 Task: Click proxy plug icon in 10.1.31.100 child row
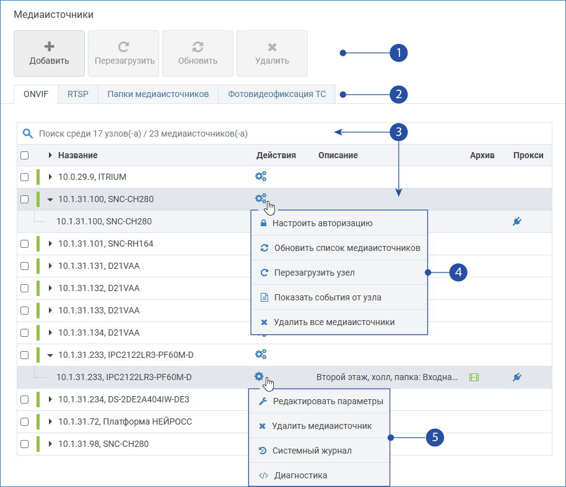click(x=517, y=221)
